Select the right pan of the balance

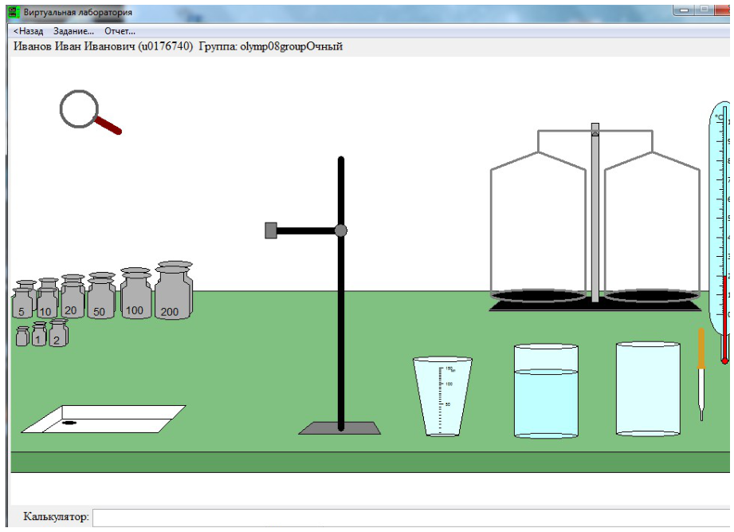pos(652,296)
